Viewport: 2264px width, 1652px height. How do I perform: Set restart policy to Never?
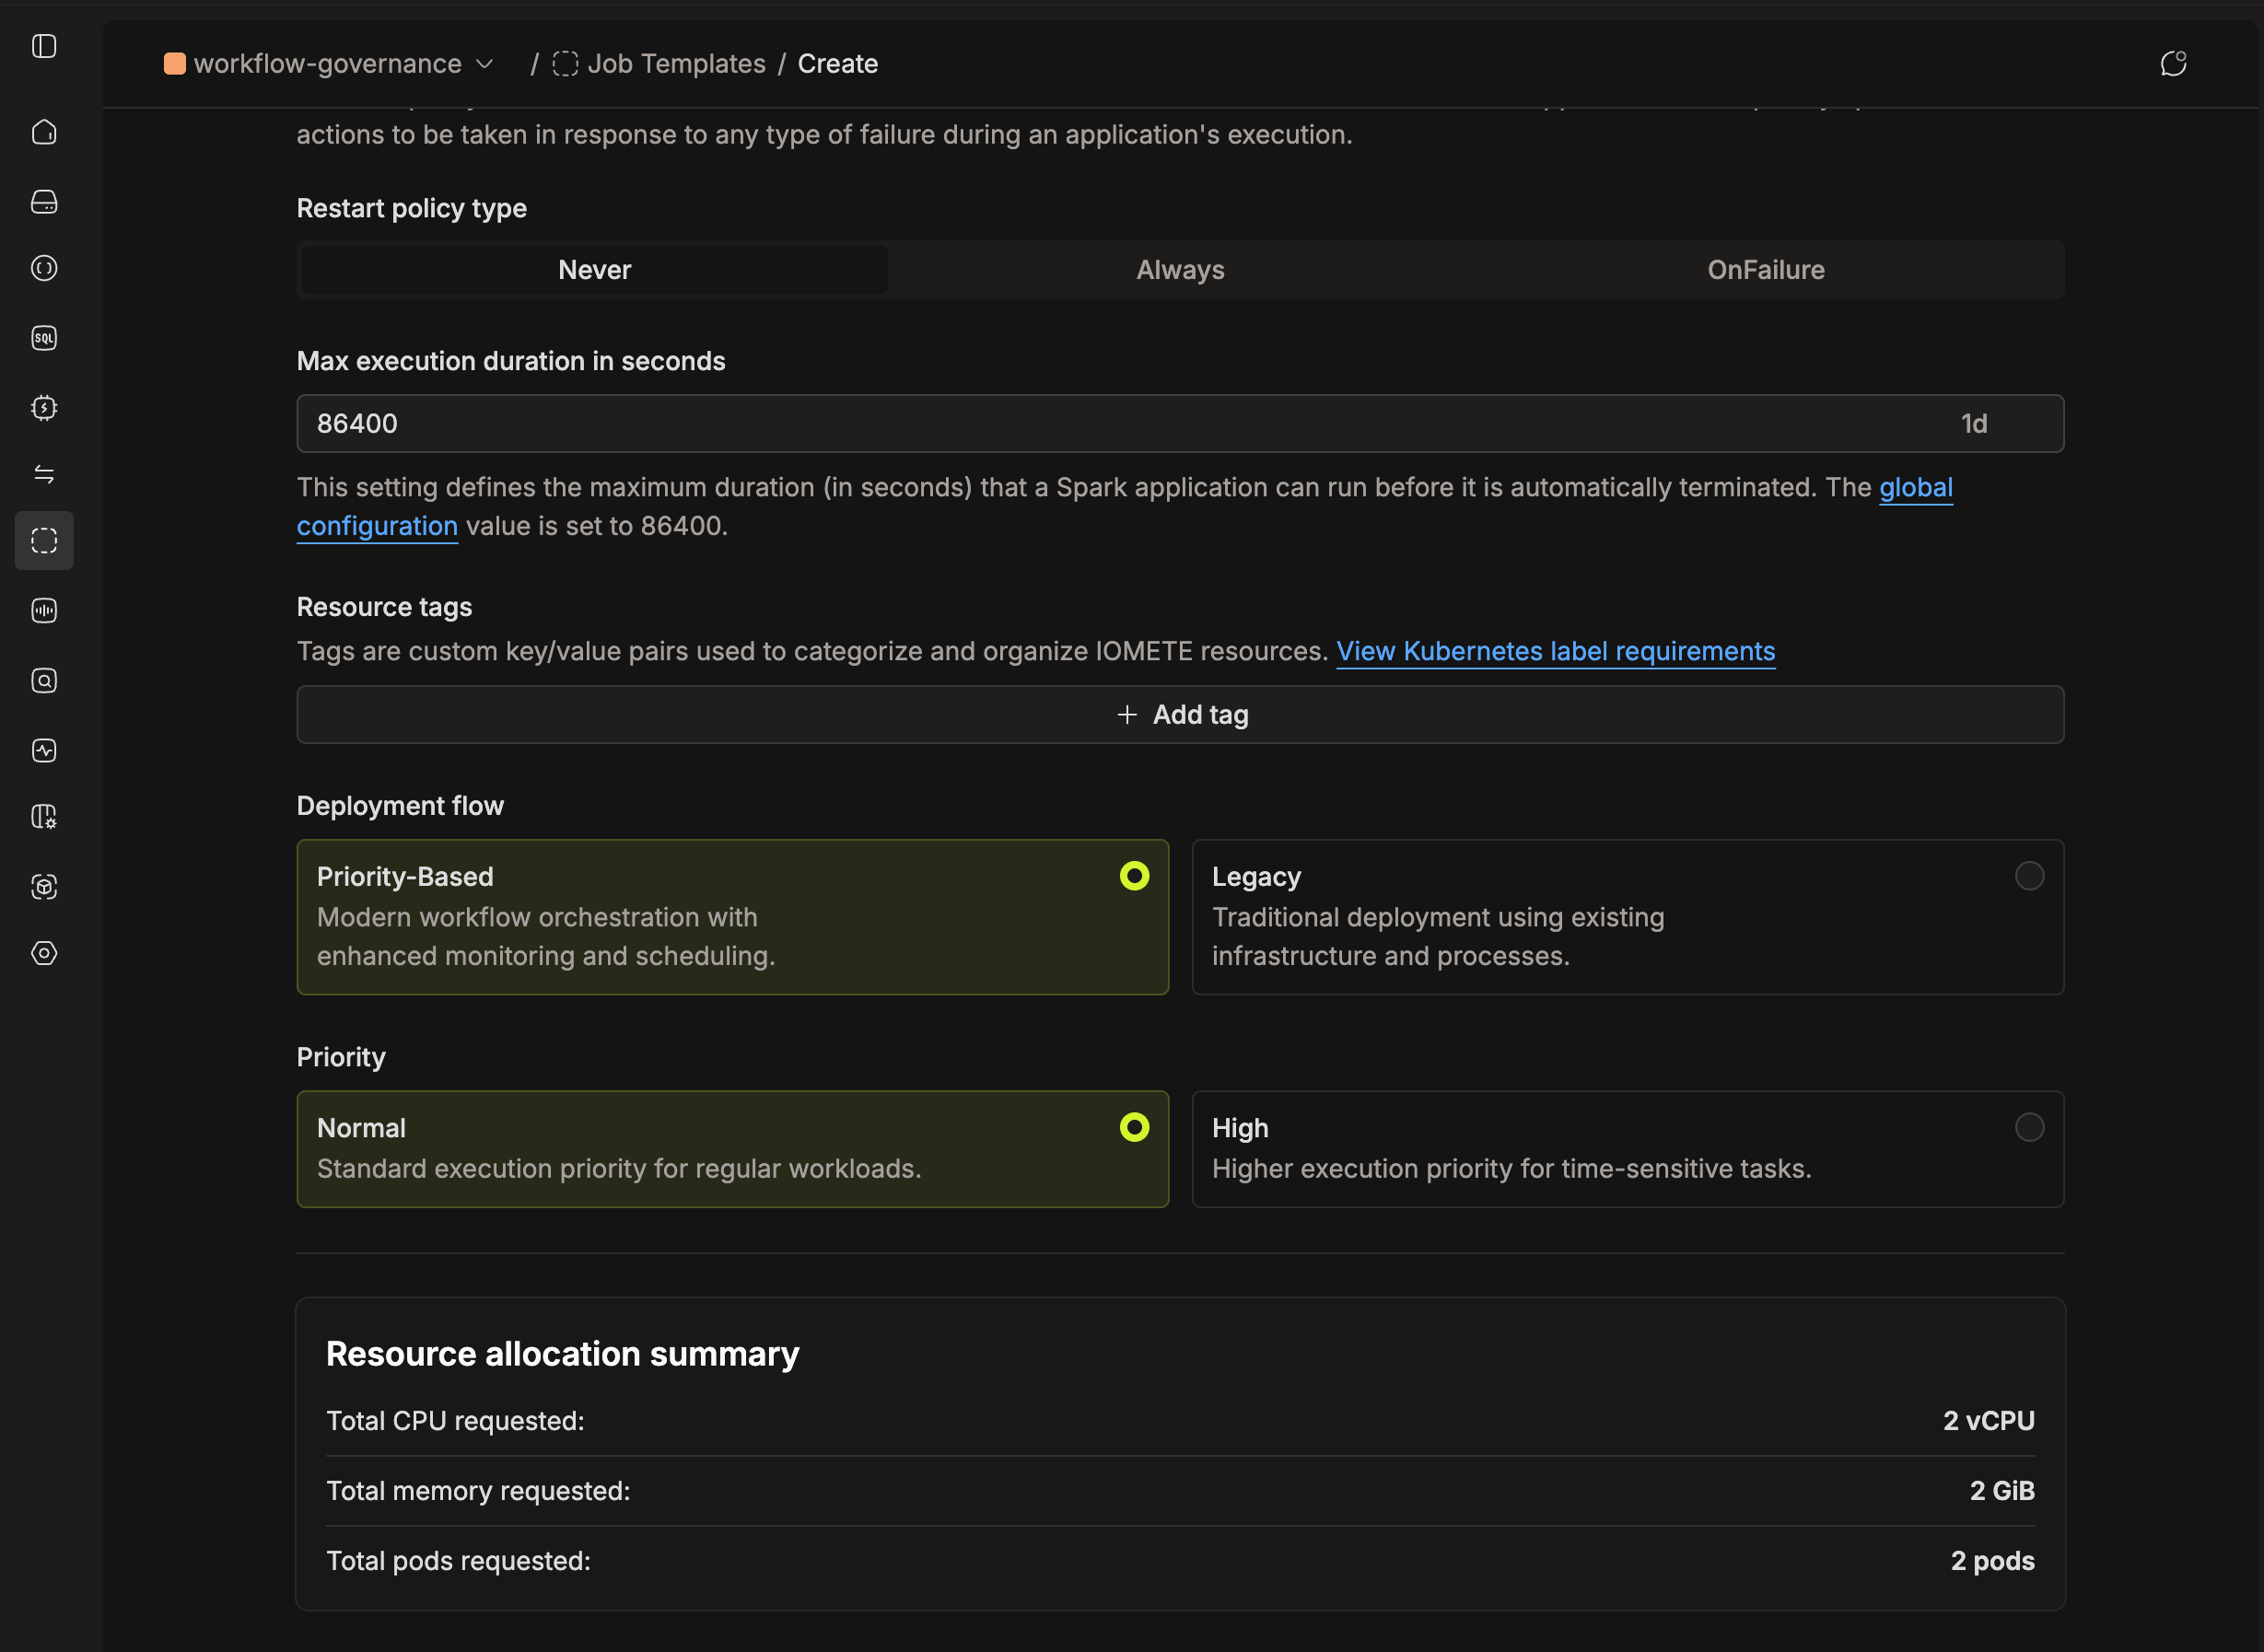(x=594, y=270)
